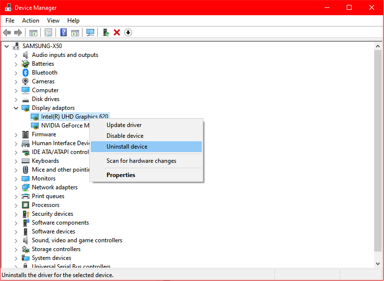Open the Action menu
The image size is (384, 281).
(30, 21)
